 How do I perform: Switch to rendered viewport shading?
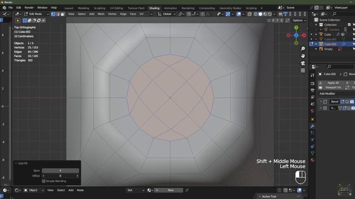[270, 14]
